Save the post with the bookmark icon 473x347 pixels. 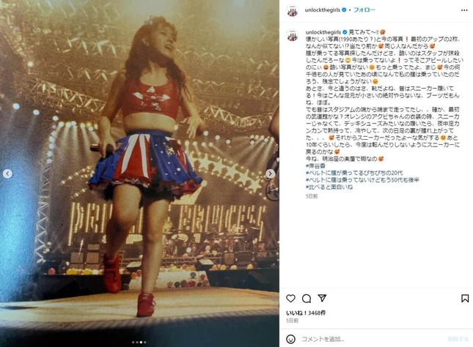(465, 298)
